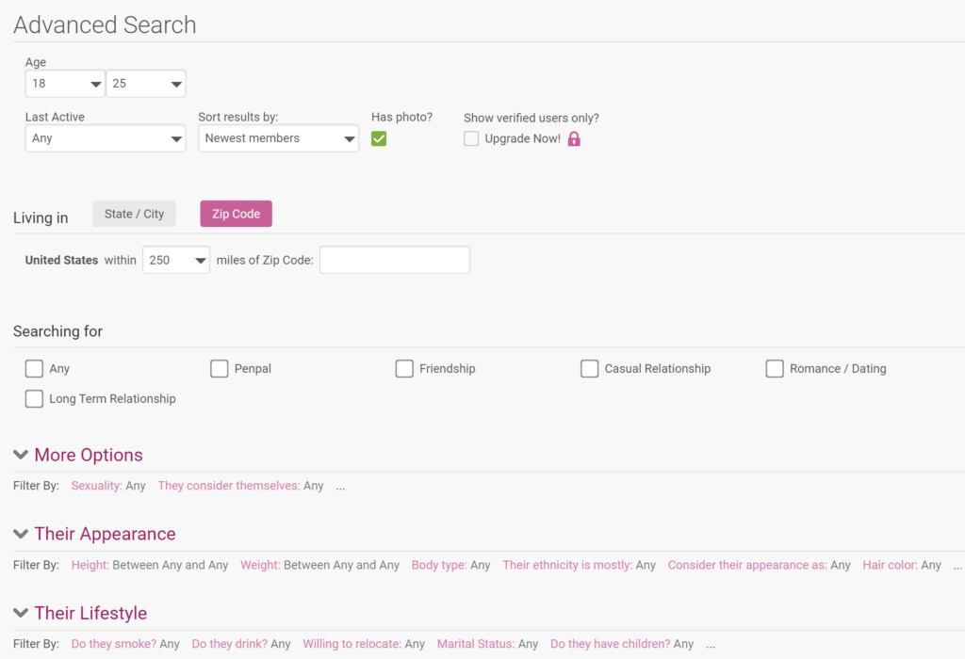The width and height of the screenshot is (965, 659).
Task: Click Their ethnicity is mostly filter
Action: [567, 565]
